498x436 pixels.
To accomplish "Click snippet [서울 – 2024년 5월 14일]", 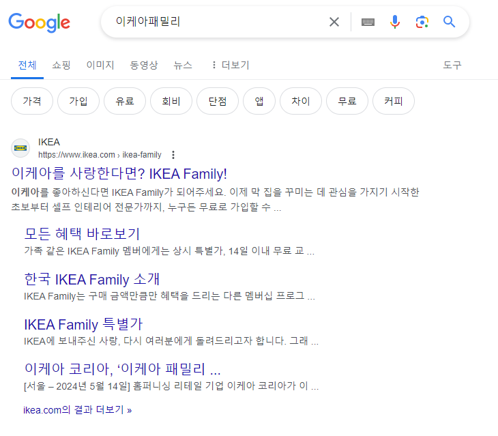I will point(171,386).
